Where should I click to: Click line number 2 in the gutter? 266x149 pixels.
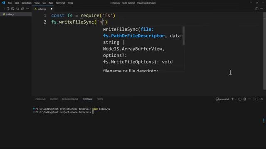coord(45,22)
